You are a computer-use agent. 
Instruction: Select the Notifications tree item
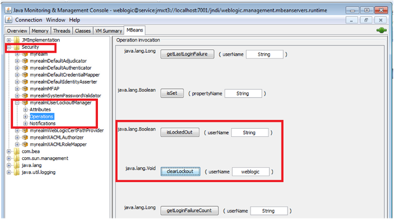(42, 124)
